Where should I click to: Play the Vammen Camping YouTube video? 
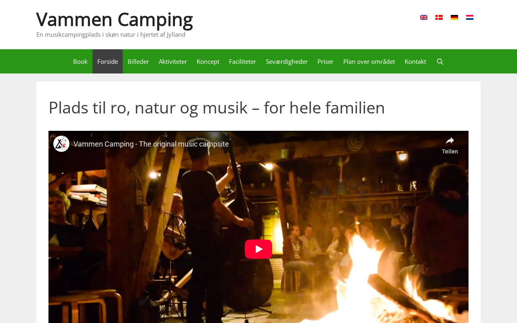coord(258,249)
